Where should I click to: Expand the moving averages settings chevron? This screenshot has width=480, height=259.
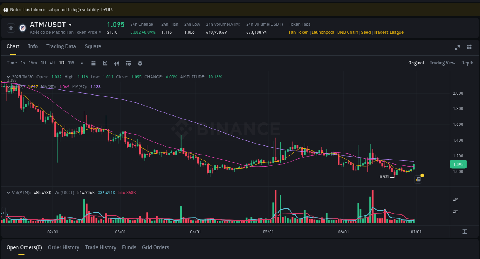[x=8, y=87]
